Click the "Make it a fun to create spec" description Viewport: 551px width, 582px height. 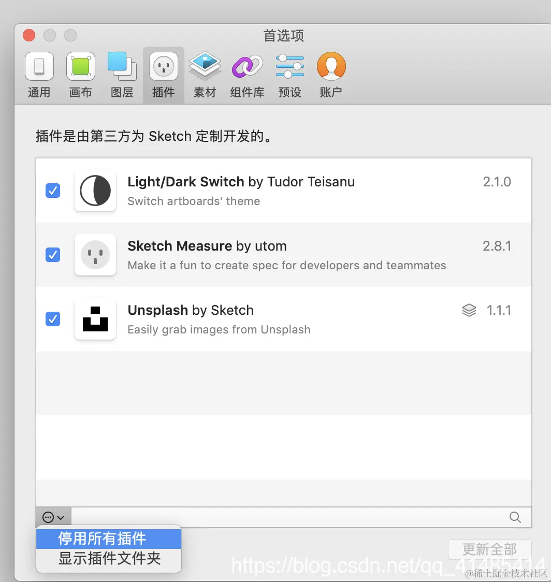(x=287, y=266)
